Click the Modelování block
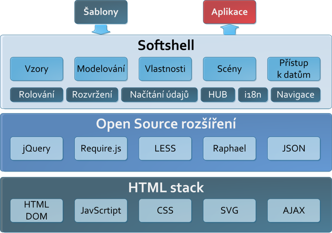332x233 pixels. [101, 69]
